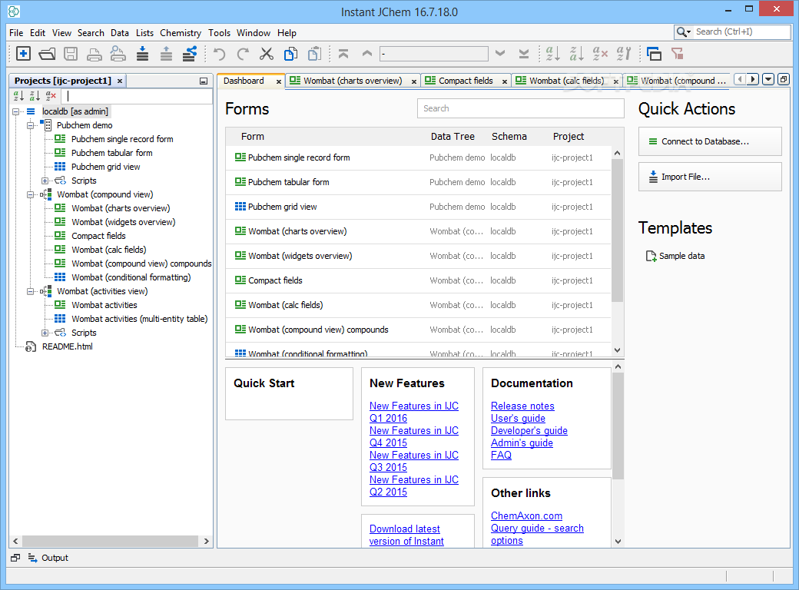Collapse the localdb [as admin] node

tap(16, 111)
